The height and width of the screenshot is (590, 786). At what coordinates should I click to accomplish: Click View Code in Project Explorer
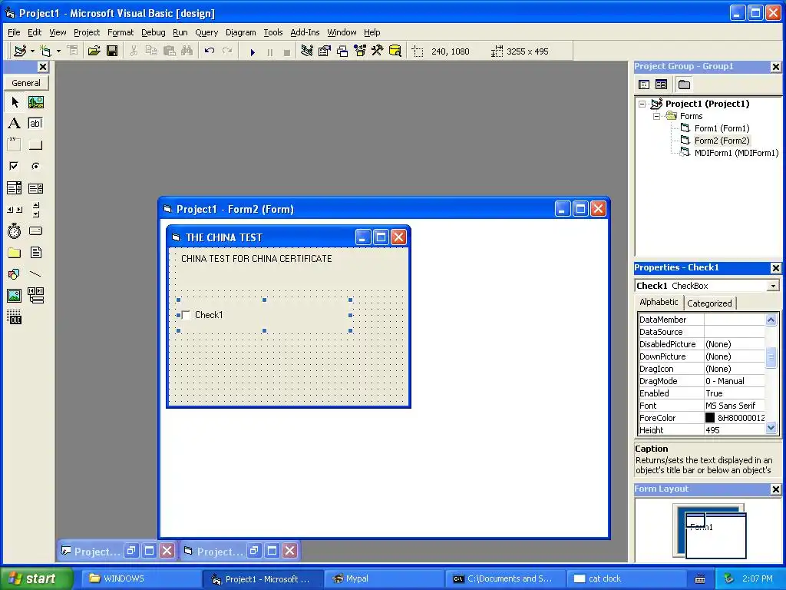tap(644, 85)
